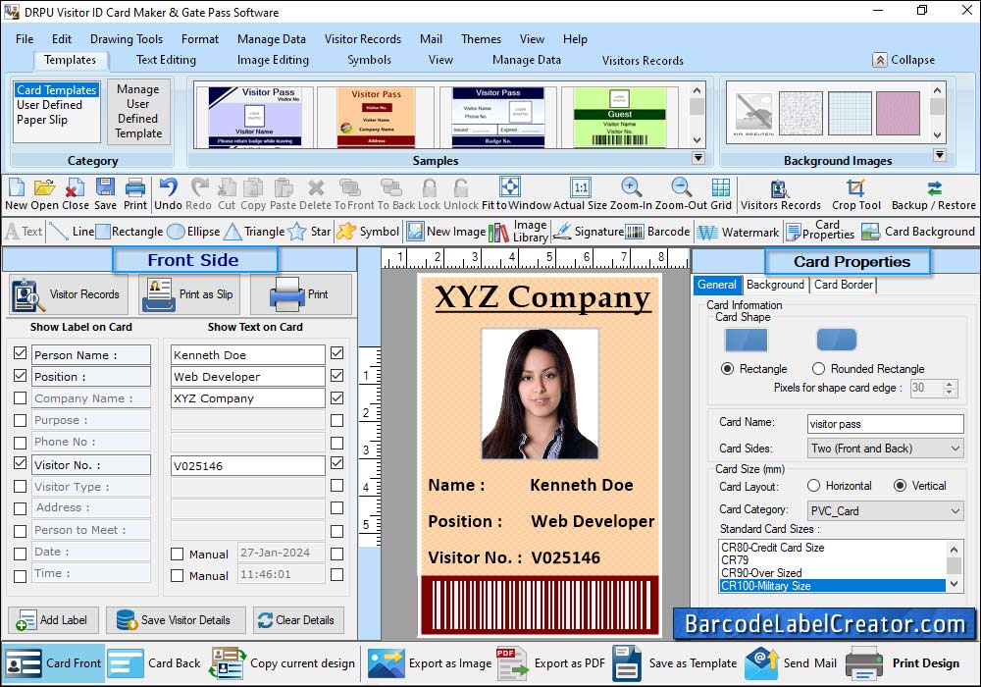Enable the Phone No label checkbox
This screenshot has width=981, height=687.
[x=20, y=443]
